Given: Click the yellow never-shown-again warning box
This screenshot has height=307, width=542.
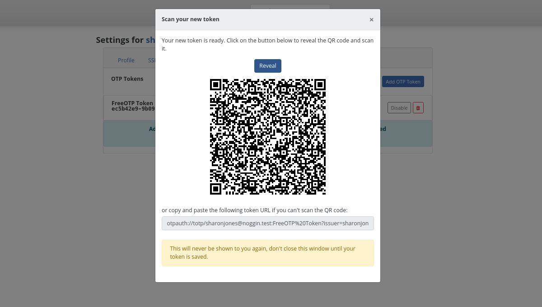Looking at the screenshot, I should coord(268,253).
